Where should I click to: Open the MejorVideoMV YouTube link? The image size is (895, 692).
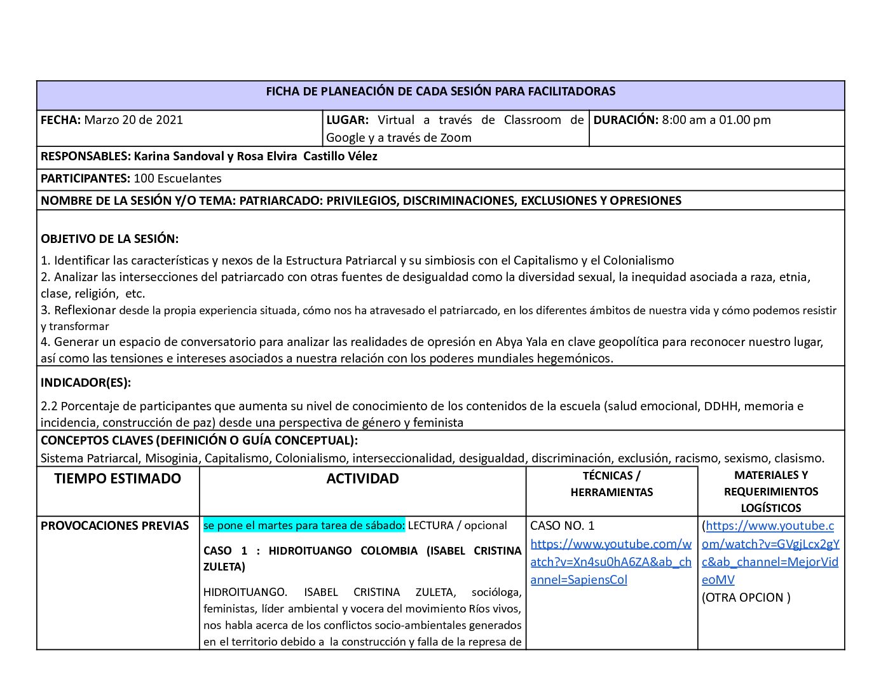pyautogui.click(x=770, y=553)
